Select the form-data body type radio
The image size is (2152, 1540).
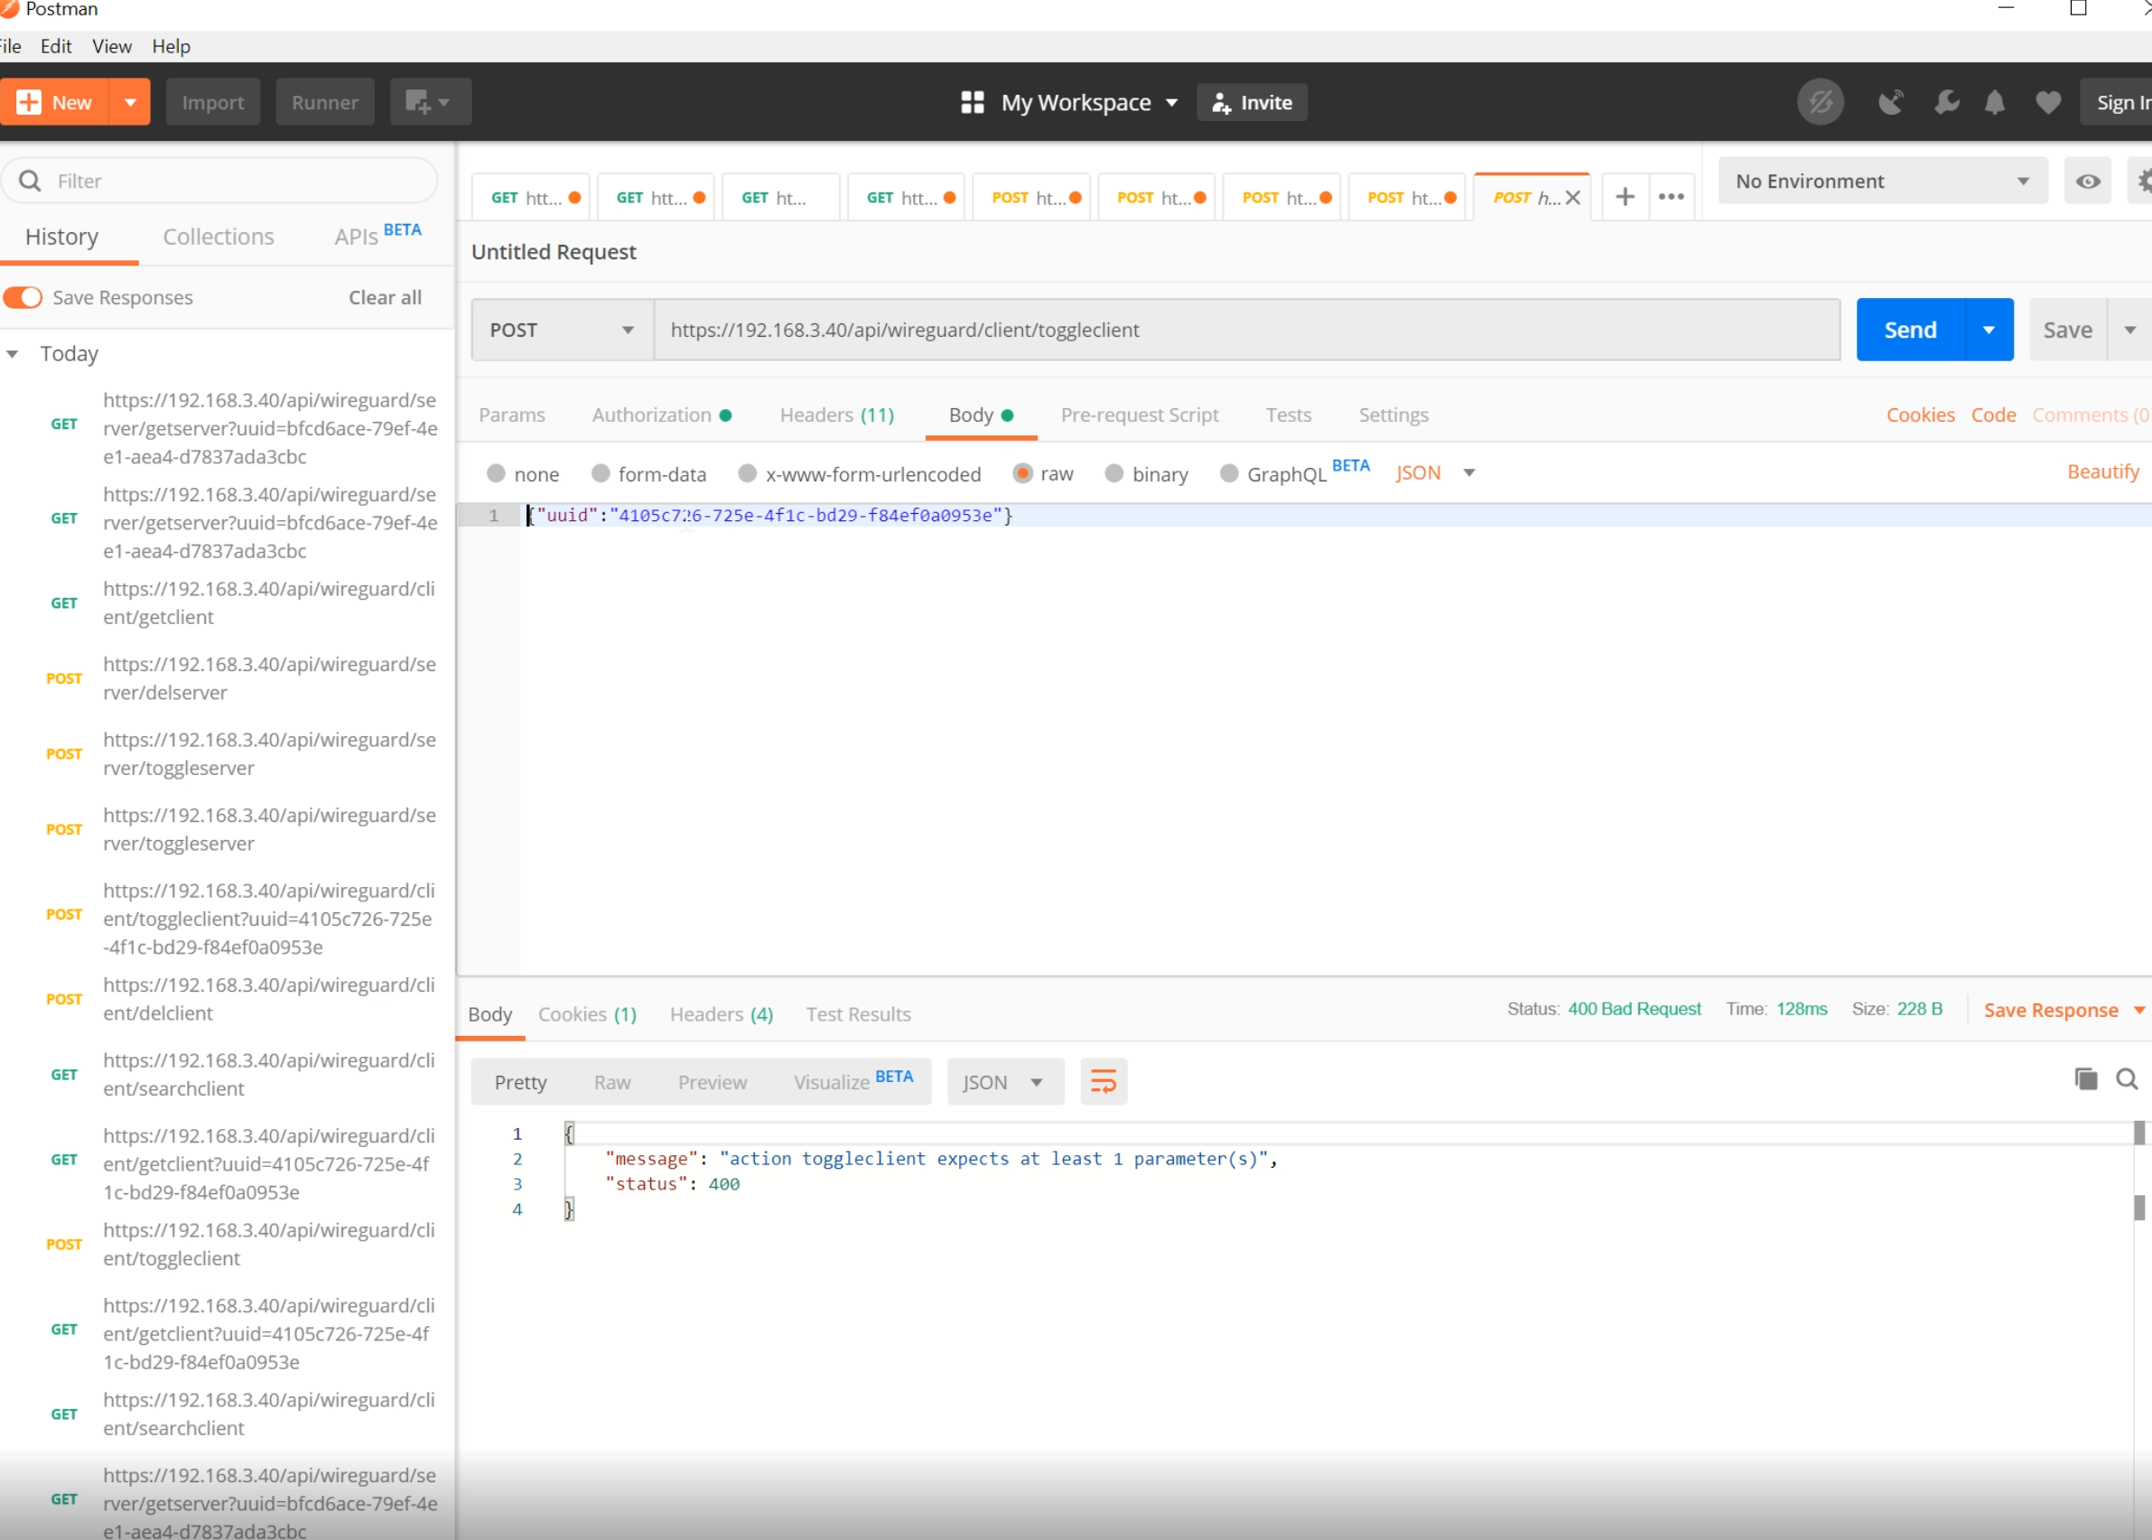click(x=601, y=473)
